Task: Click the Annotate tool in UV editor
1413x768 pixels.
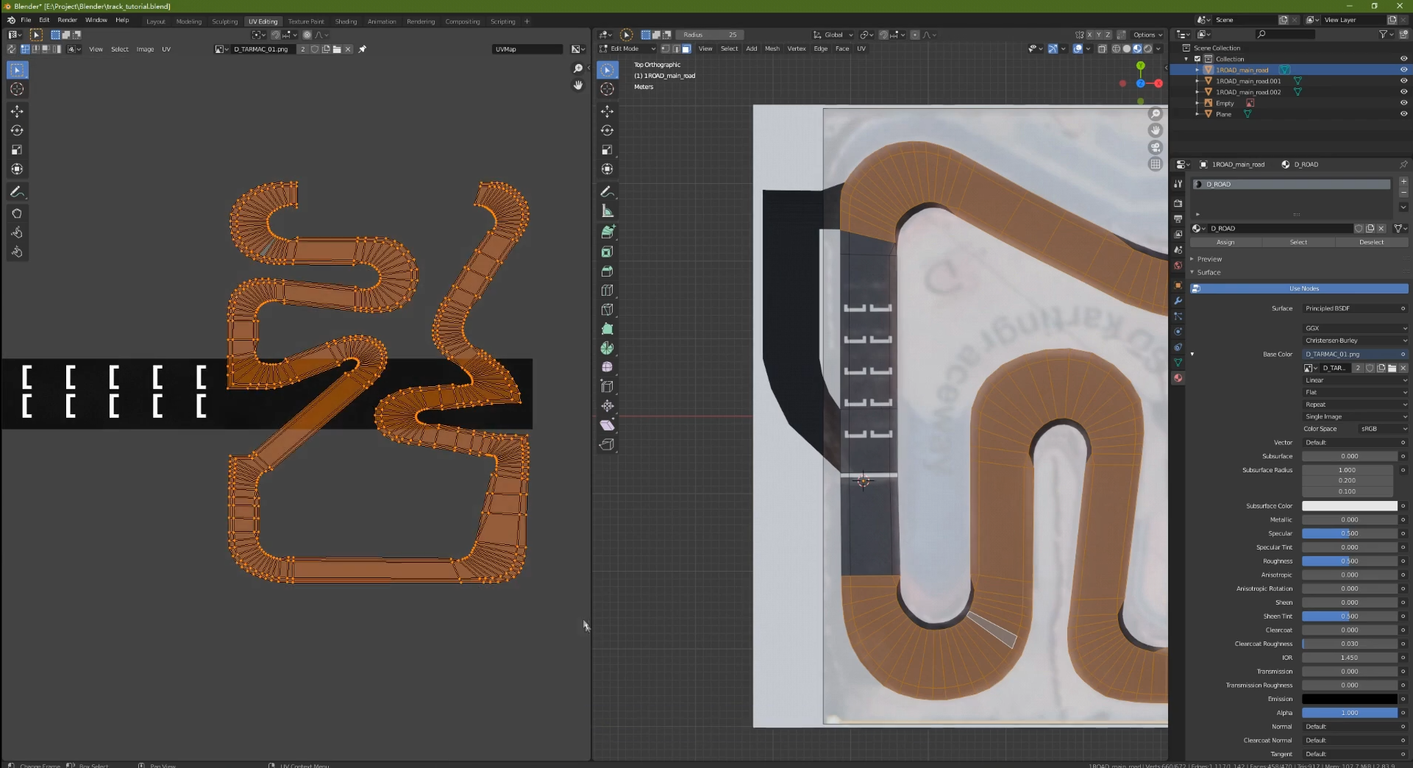Action: coord(17,192)
